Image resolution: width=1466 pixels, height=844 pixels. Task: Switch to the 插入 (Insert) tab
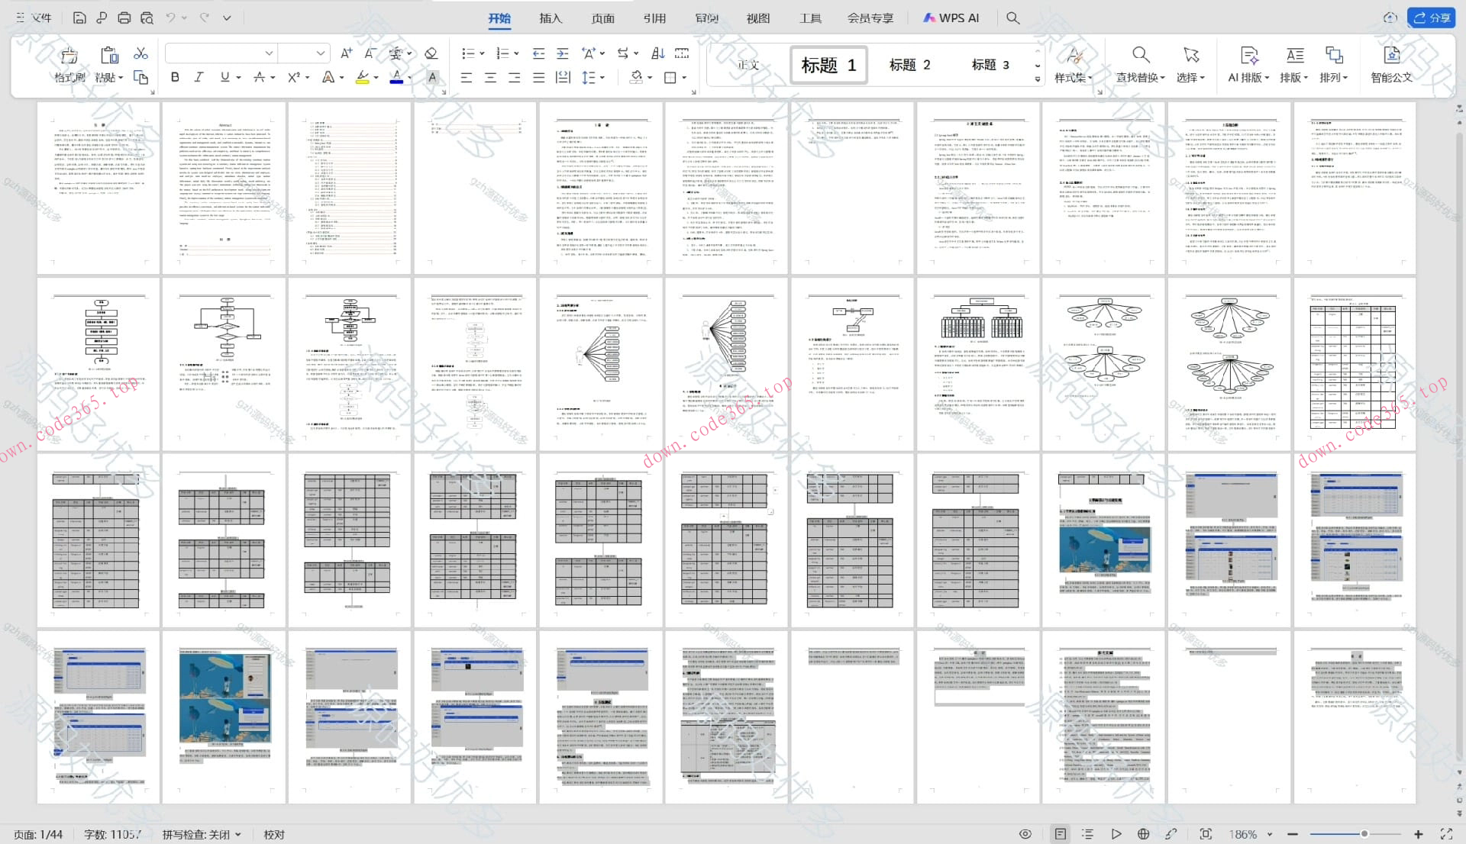point(550,18)
